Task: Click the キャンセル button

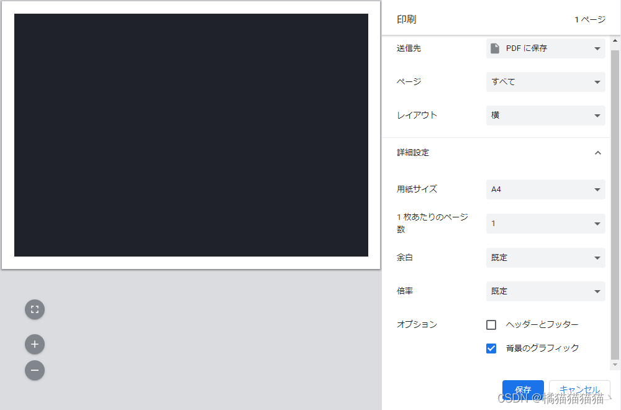Action: 579,389
